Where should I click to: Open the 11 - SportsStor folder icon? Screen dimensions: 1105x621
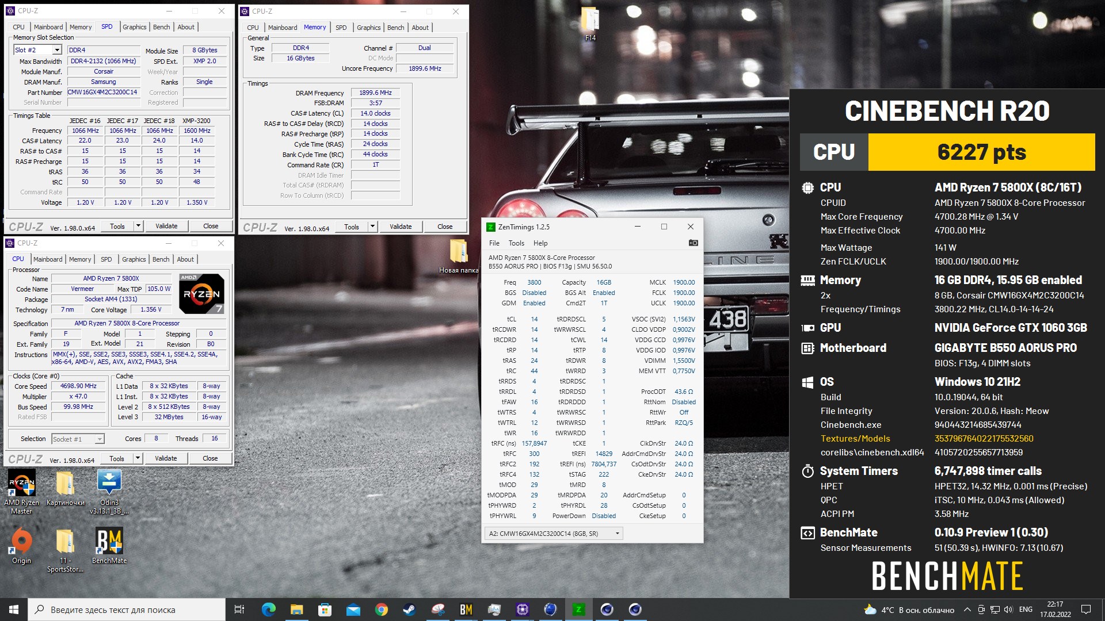point(65,551)
